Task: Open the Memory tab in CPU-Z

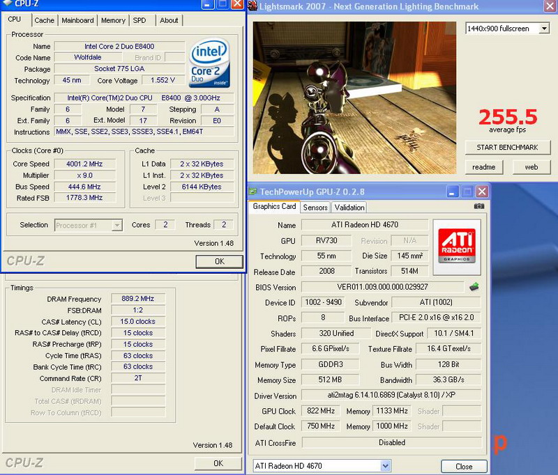Action: tap(113, 20)
